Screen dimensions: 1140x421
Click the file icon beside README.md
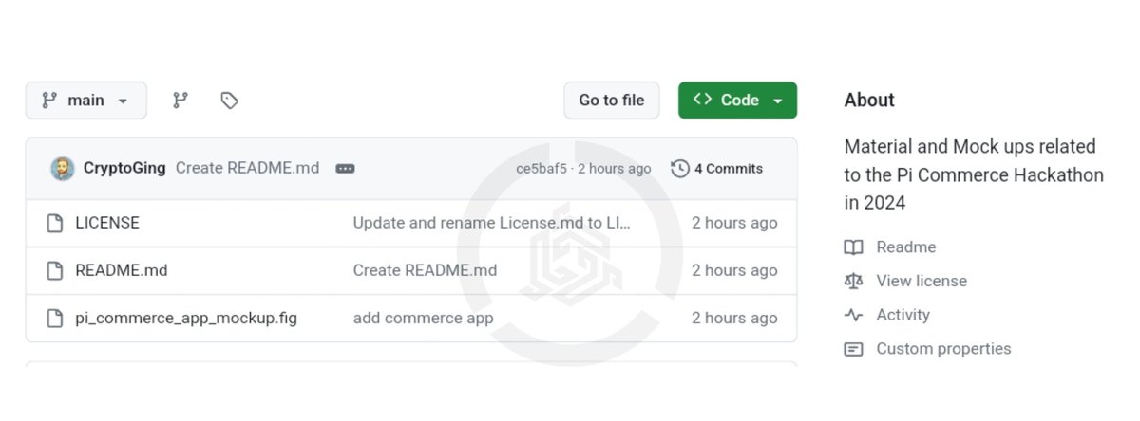coord(55,270)
